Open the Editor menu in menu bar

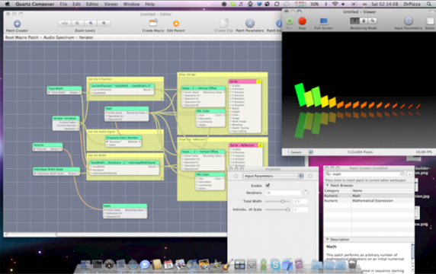(92, 4)
